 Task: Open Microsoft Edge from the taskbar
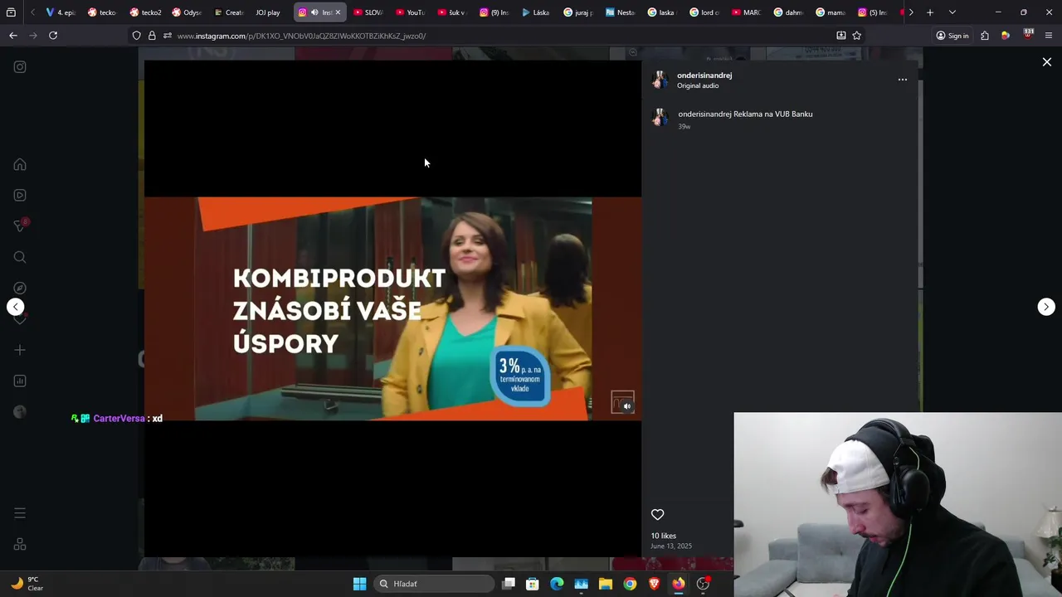point(557,584)
